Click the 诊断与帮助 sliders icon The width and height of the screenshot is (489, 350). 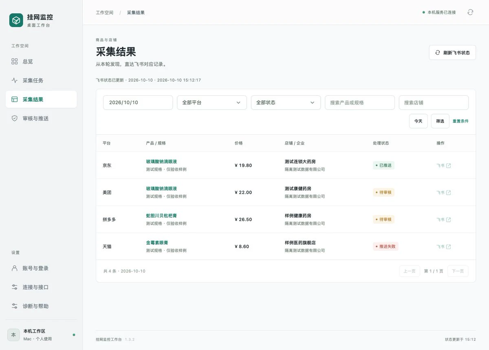(15, 306)
